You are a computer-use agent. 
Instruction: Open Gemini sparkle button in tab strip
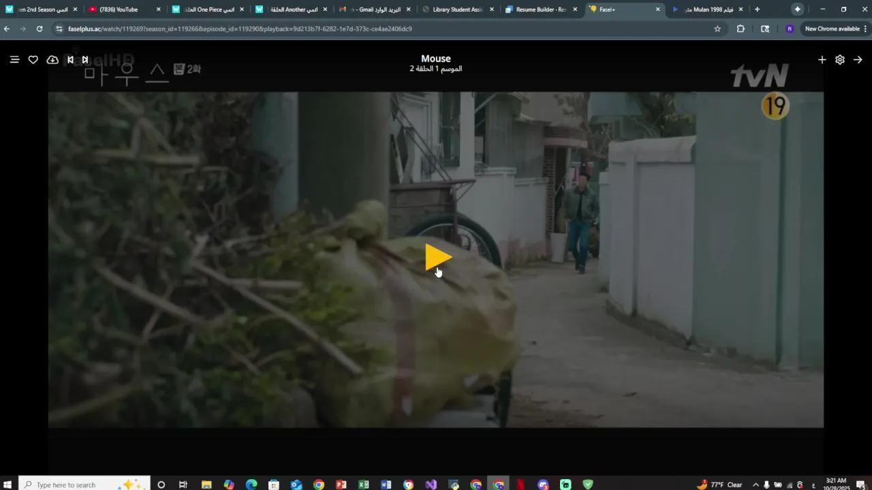click(x=797, y=10)
